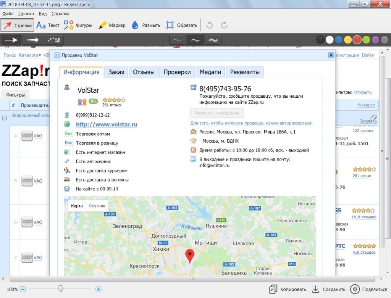
Task: Click the authorization required link
Action: 251,123
